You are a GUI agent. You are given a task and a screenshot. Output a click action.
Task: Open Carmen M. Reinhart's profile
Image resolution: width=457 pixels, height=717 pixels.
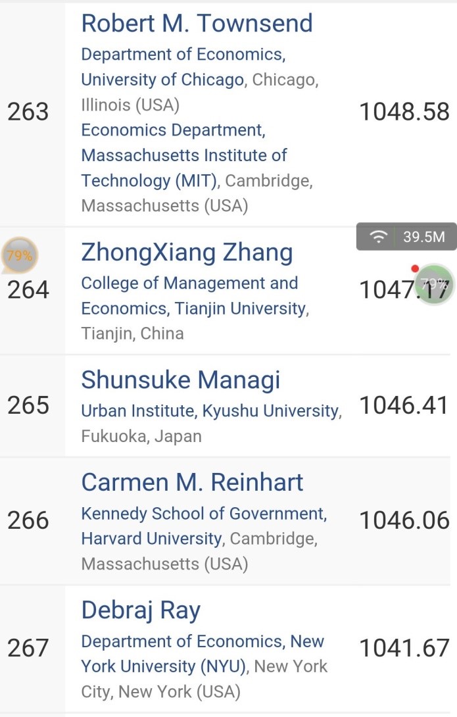tap(192, 482)
